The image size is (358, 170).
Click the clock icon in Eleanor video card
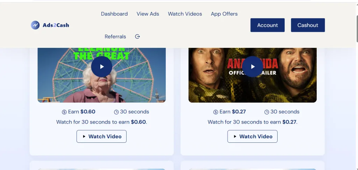coord(116,112)
